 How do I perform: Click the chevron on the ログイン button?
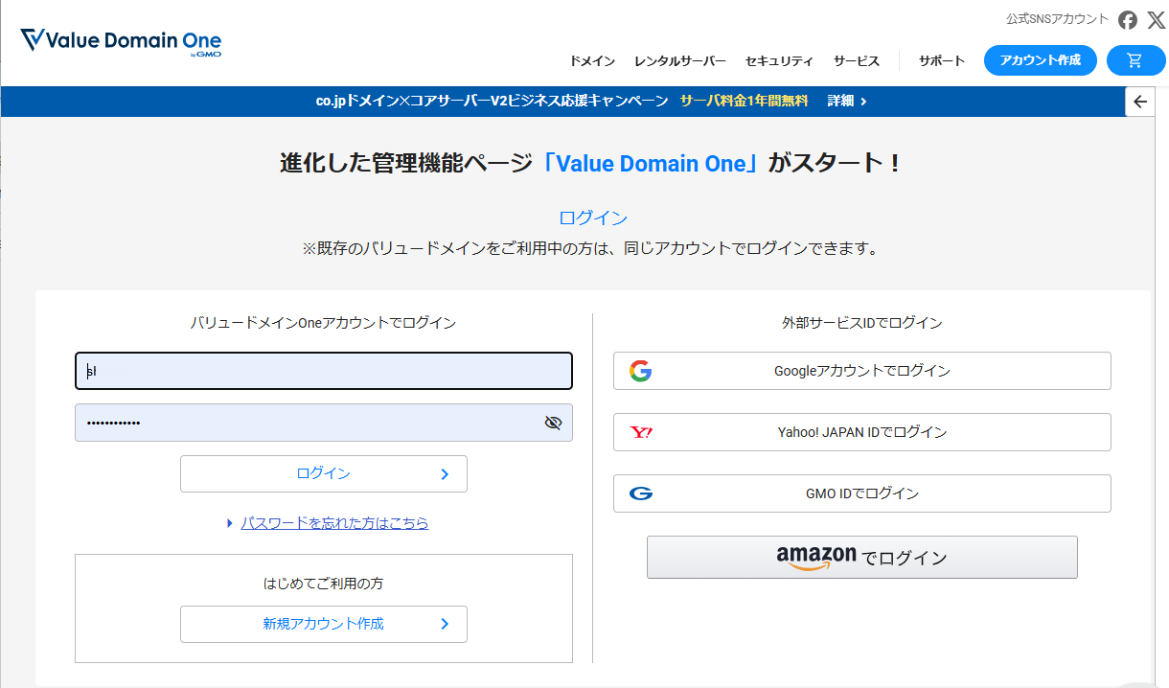(445, 473)
